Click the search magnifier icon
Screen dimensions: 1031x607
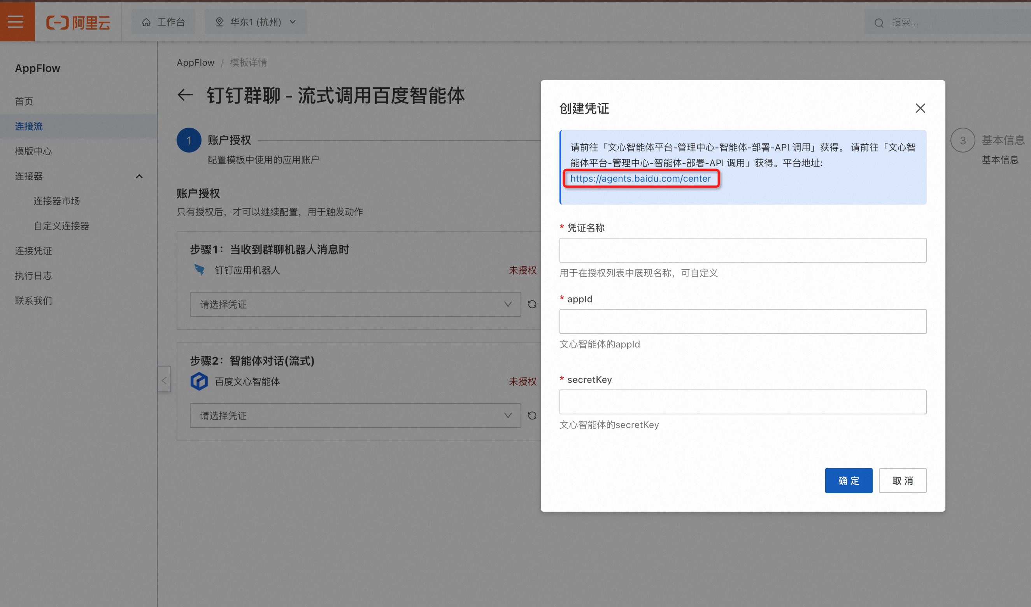tap(879, 23)
